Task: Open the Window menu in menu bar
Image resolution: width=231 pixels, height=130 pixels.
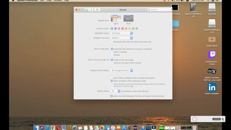Action: (x=58, y=1)
